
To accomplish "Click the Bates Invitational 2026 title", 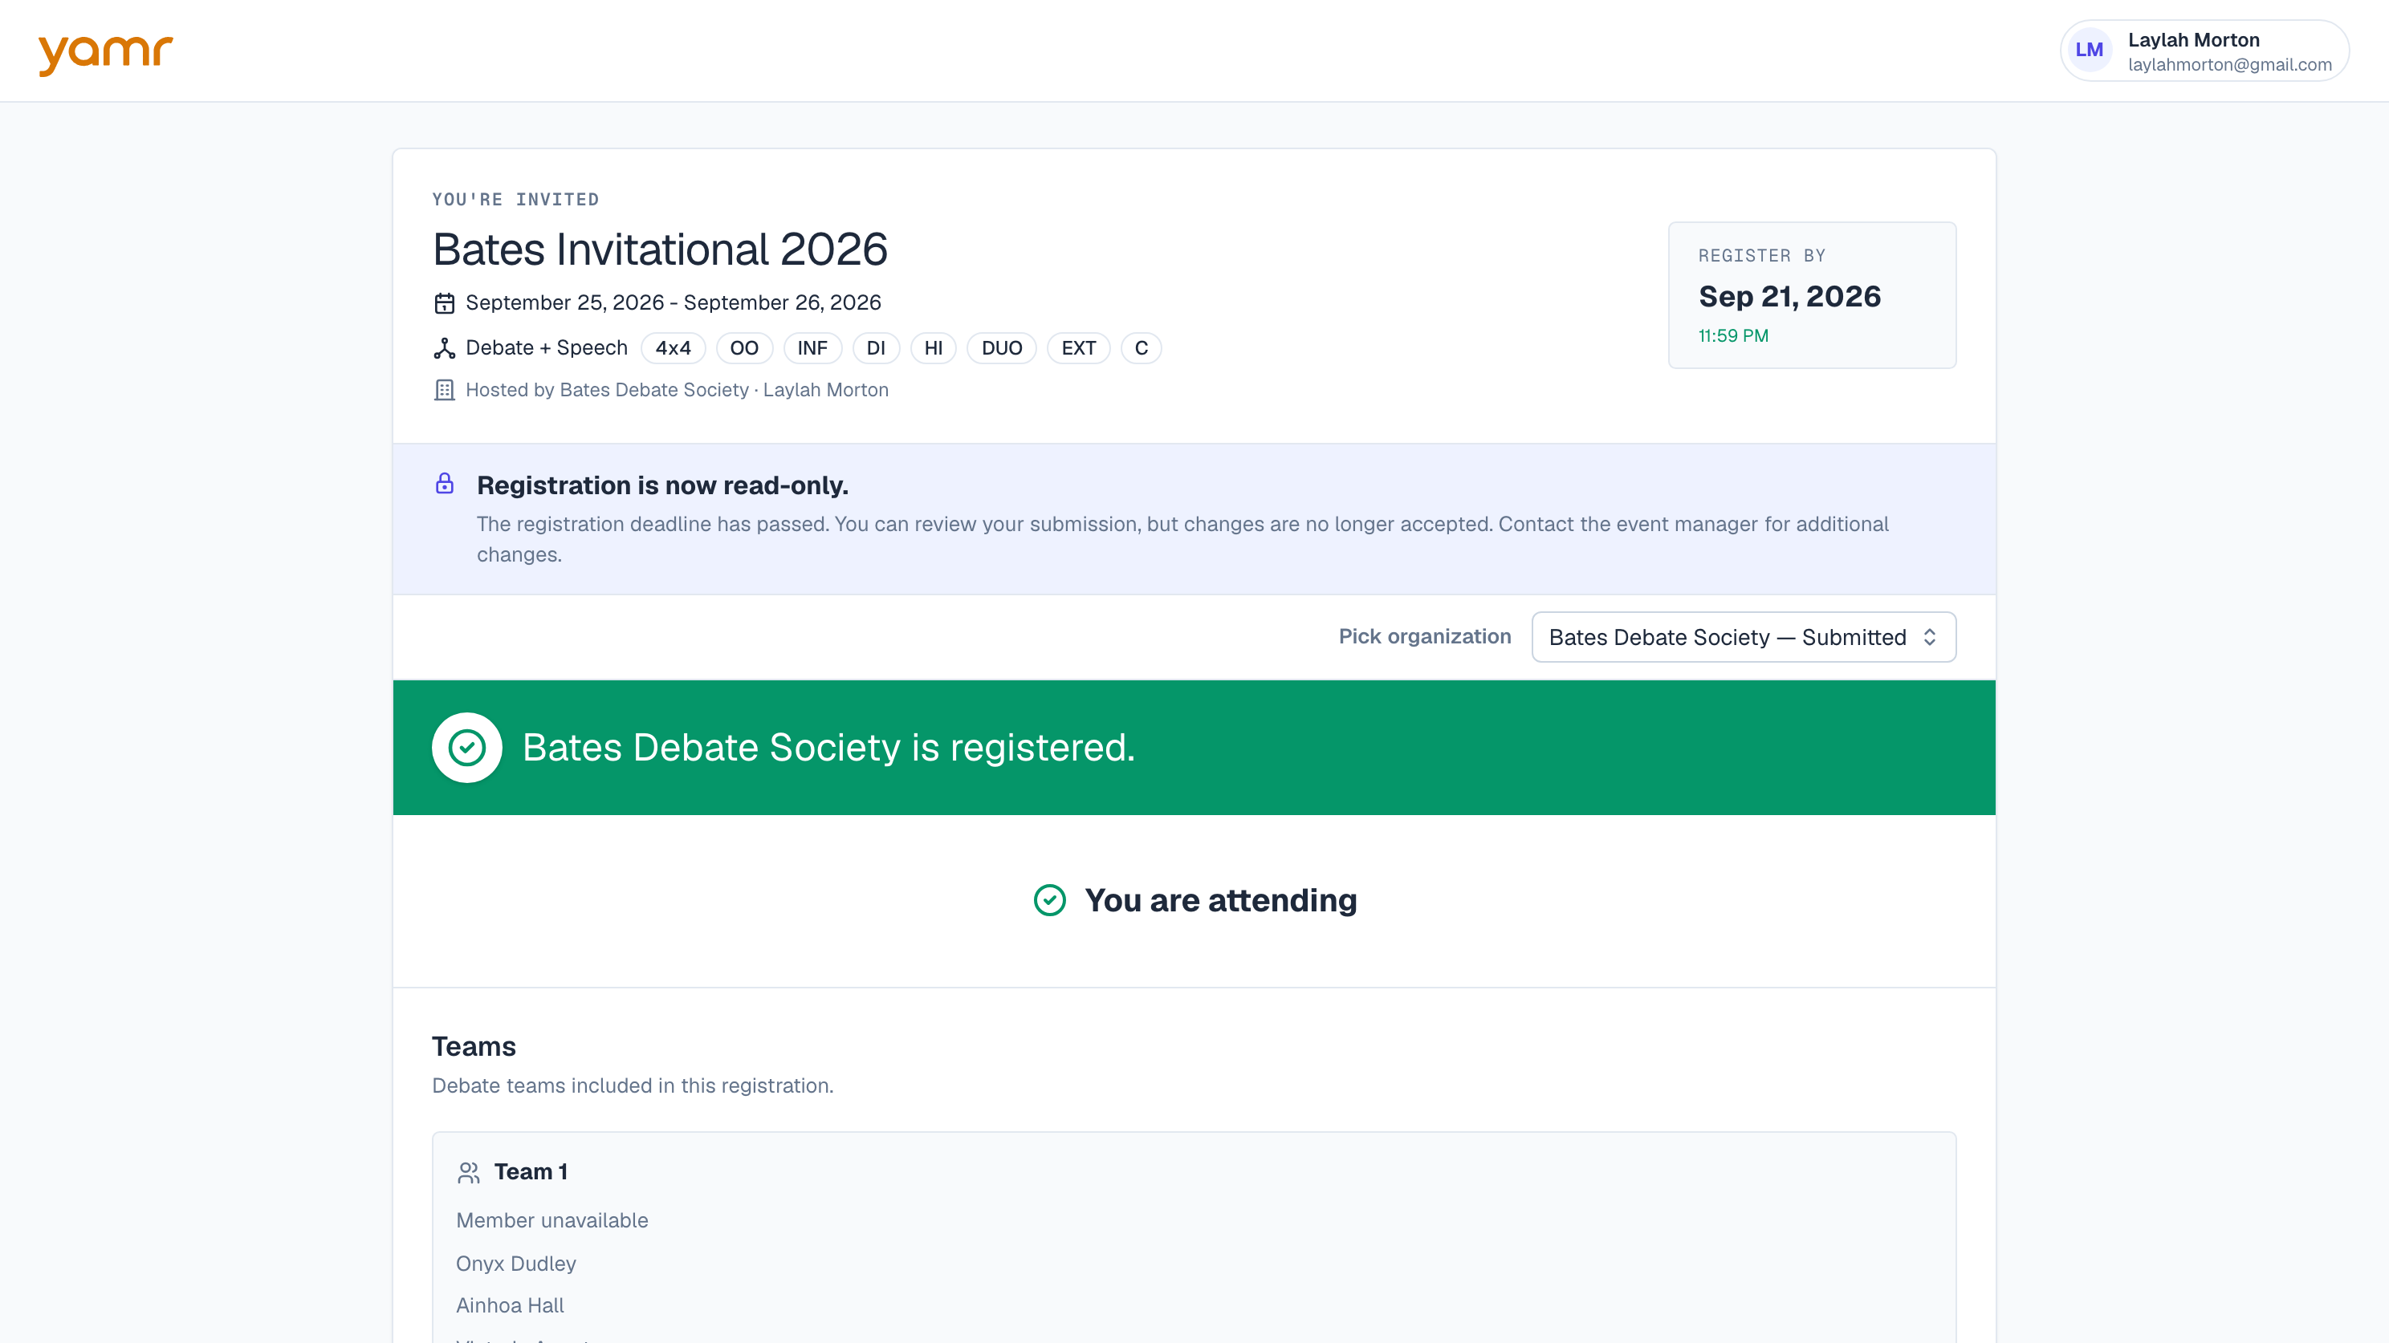I will [661, 250].
